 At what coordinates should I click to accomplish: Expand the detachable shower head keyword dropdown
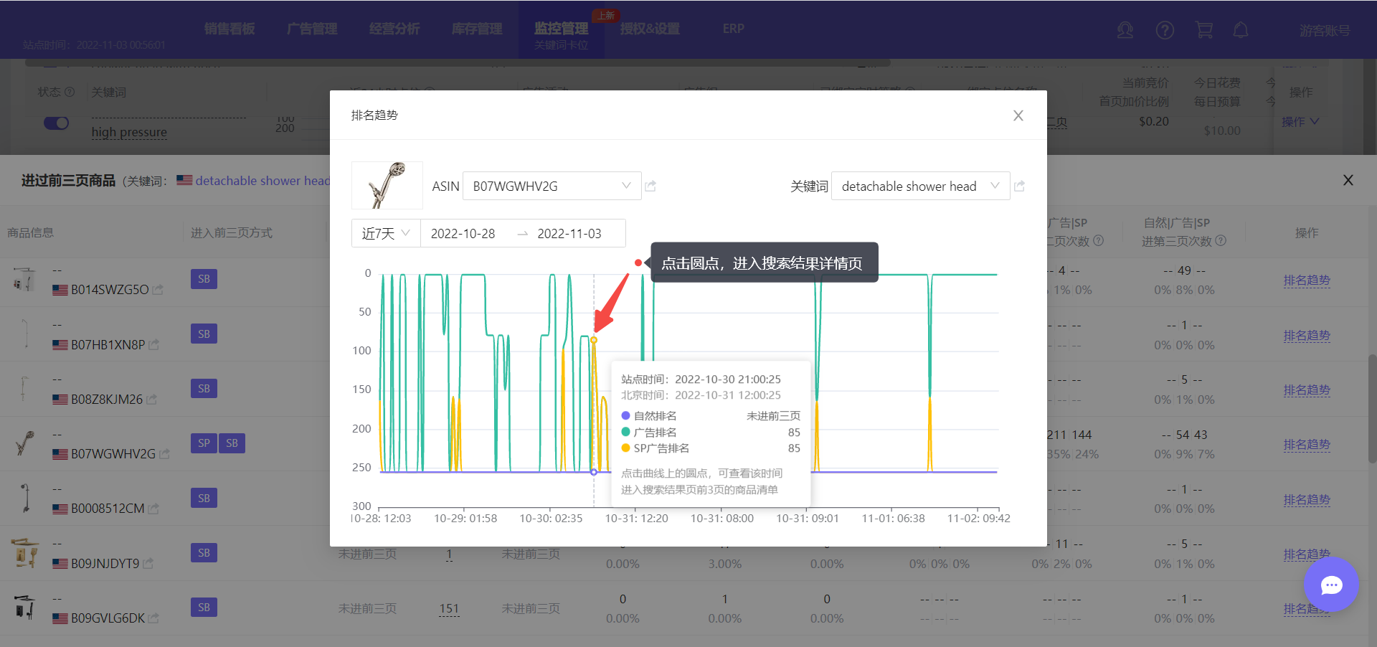(920, 186)
